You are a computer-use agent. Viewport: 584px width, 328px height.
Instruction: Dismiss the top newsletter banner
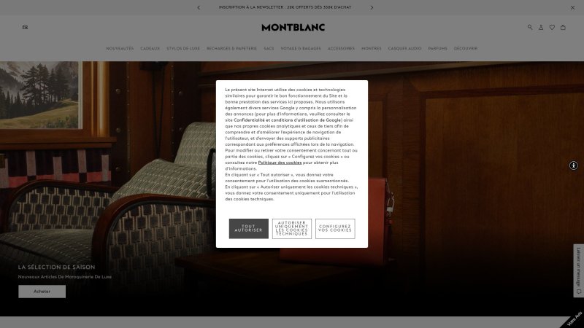(572, 7)
